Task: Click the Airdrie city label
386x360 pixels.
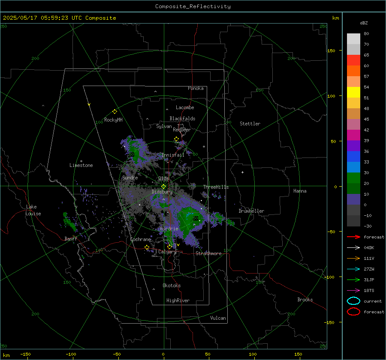Action: (169, 229)
